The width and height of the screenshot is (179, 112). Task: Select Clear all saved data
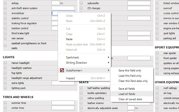tap(130, 99)
